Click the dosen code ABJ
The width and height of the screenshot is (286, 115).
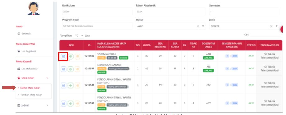point(208,67)
